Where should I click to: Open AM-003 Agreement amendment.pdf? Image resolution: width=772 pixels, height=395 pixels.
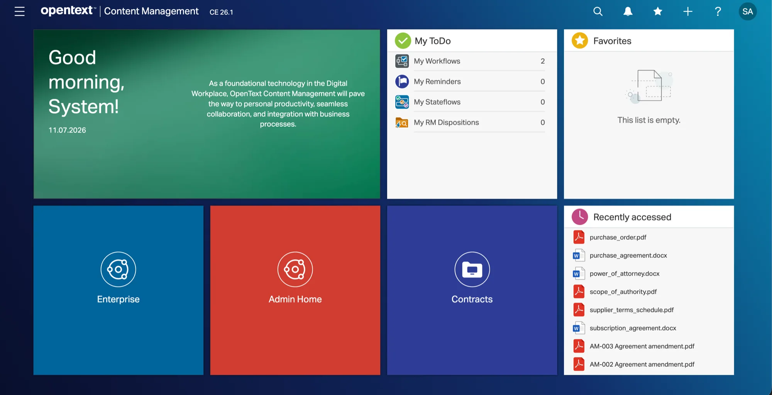642,346
